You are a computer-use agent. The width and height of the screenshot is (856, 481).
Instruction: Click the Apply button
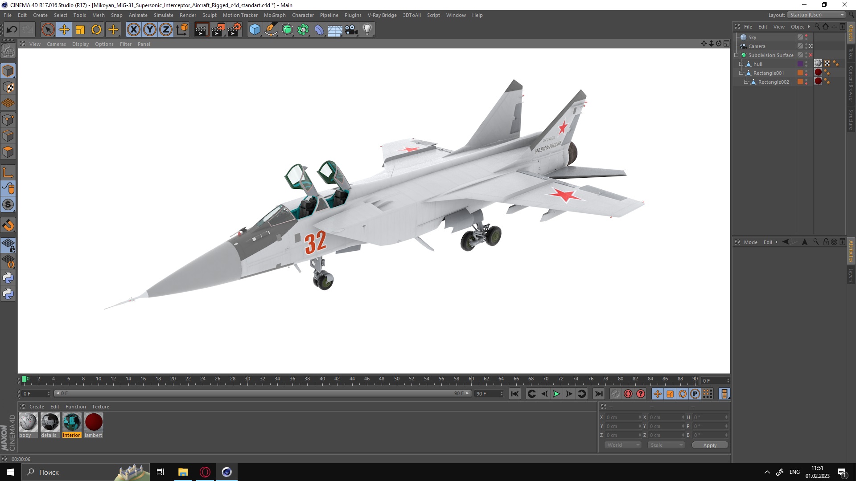coord(710,445)
